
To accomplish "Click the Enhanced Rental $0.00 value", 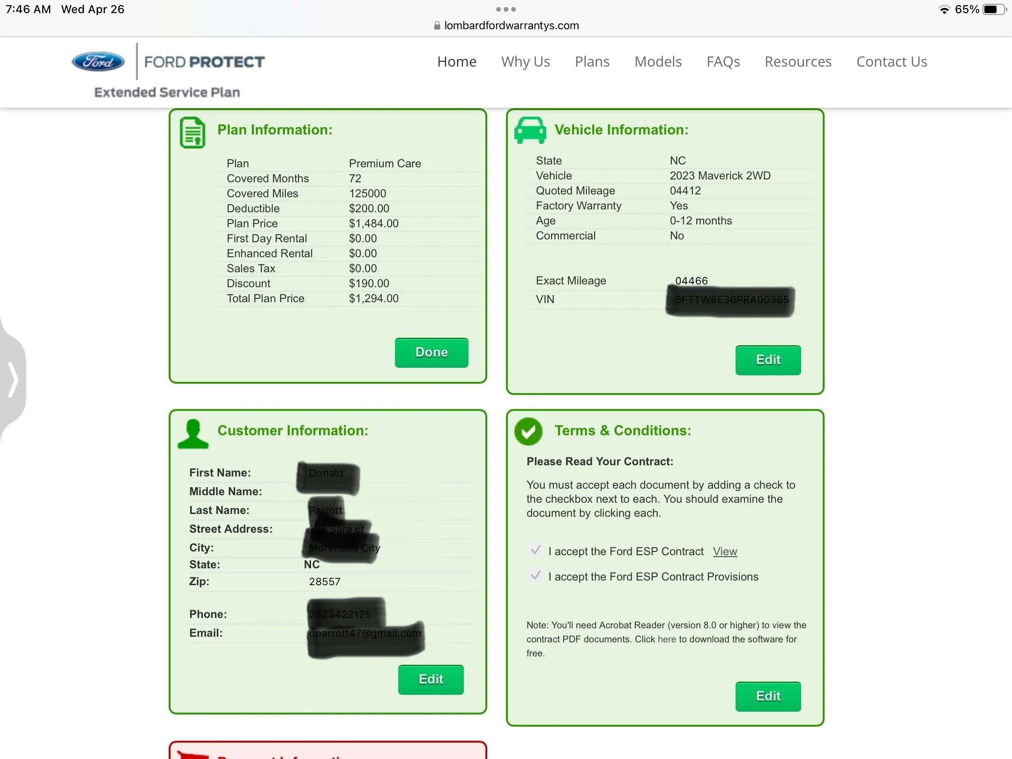I will [363, 253].
